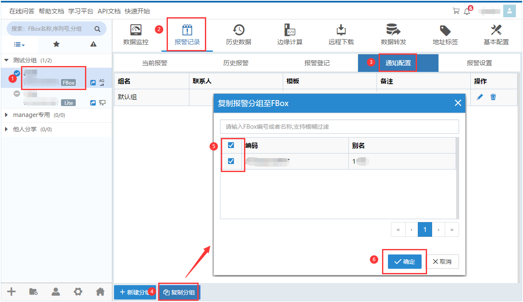This screenshot has width=523, height=302.
Task: Switch to the 报警设置 tab
Action: point(479,63)
